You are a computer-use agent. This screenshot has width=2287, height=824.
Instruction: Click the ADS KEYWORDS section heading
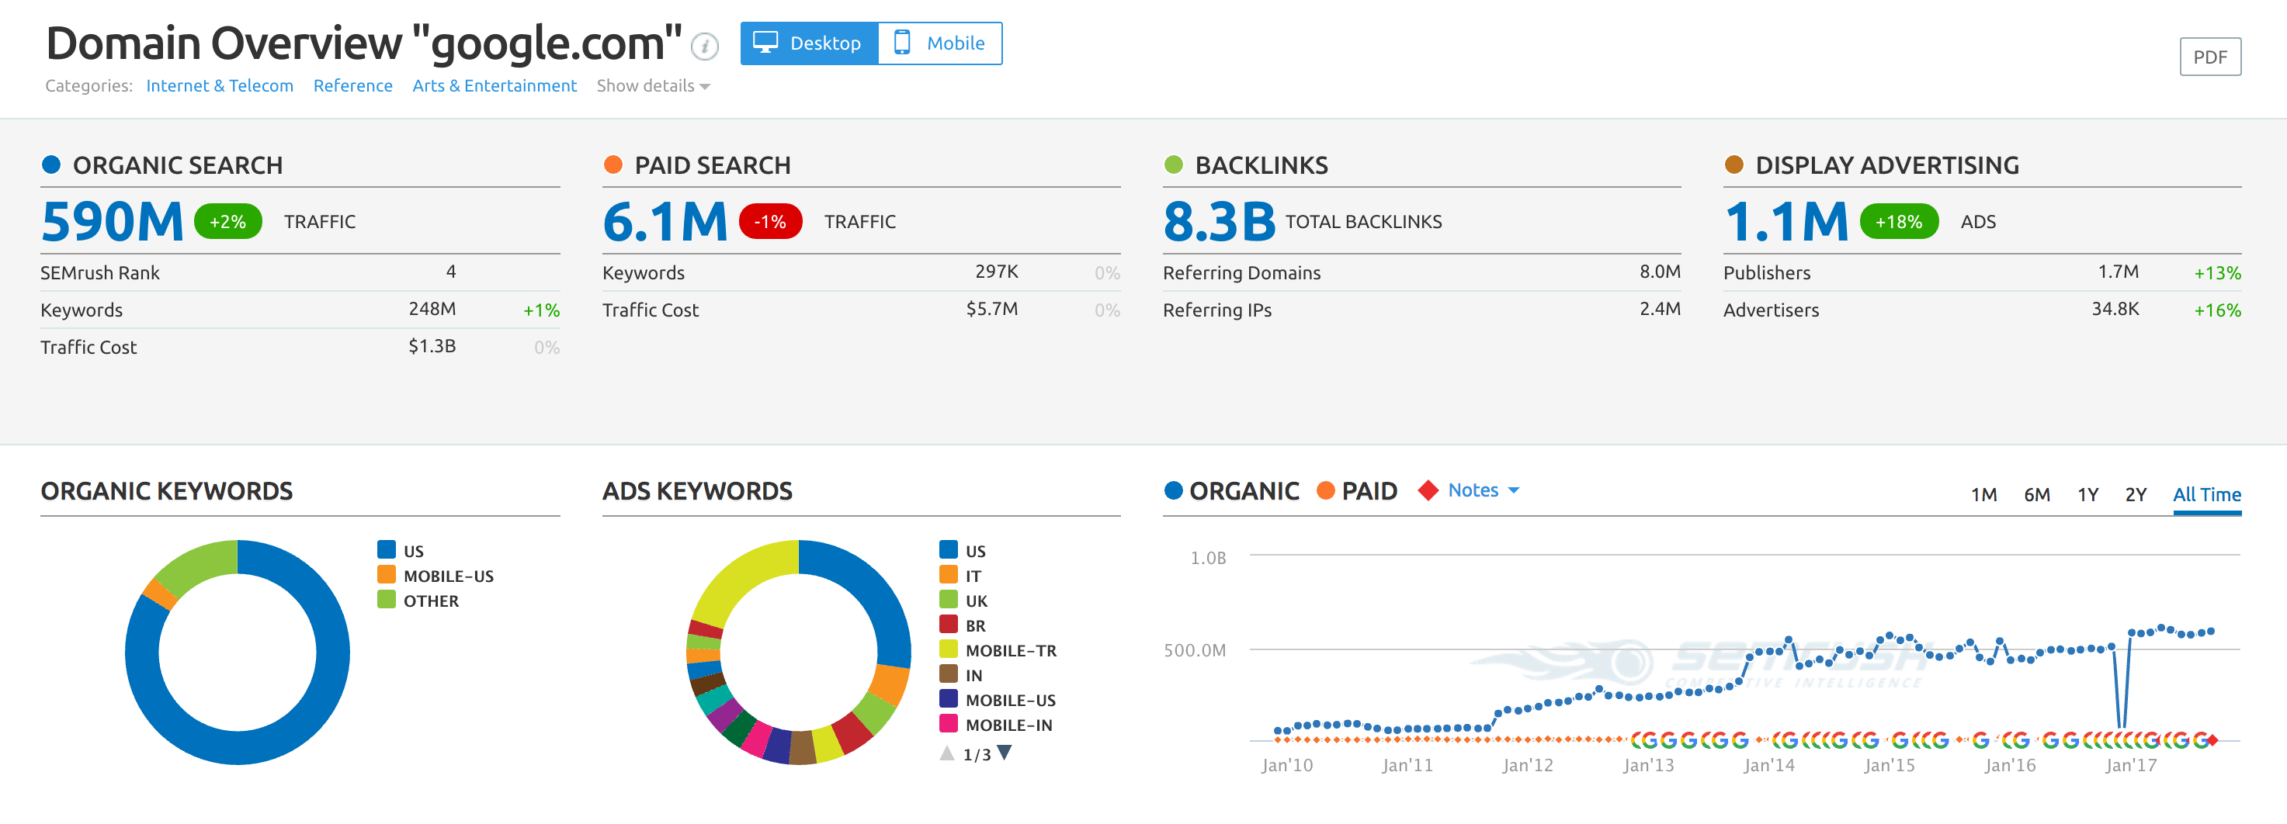697,490
